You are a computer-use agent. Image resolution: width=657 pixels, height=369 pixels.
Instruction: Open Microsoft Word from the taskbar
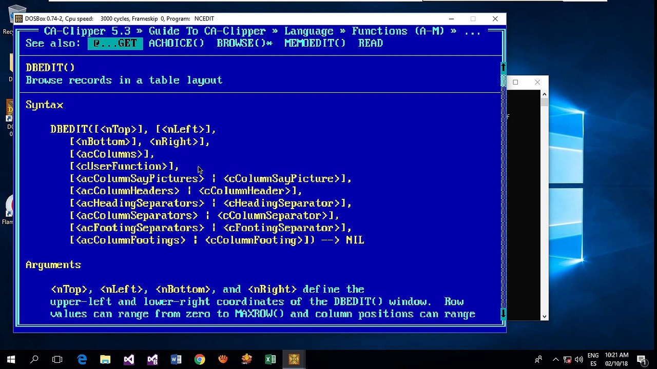176,359
